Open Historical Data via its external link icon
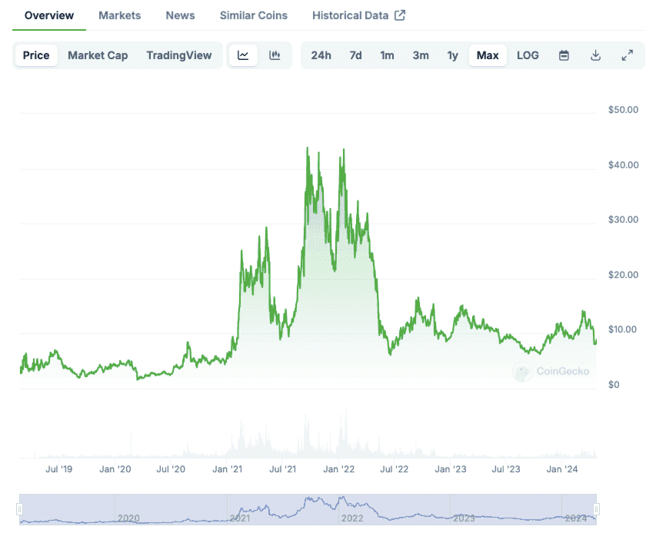Image resolution: width=646 pixels, height=533 pixels. click(x=399, y=15)
